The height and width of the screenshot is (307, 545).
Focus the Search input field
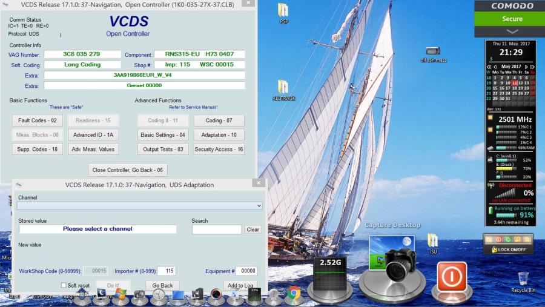(x=217, y=229)
